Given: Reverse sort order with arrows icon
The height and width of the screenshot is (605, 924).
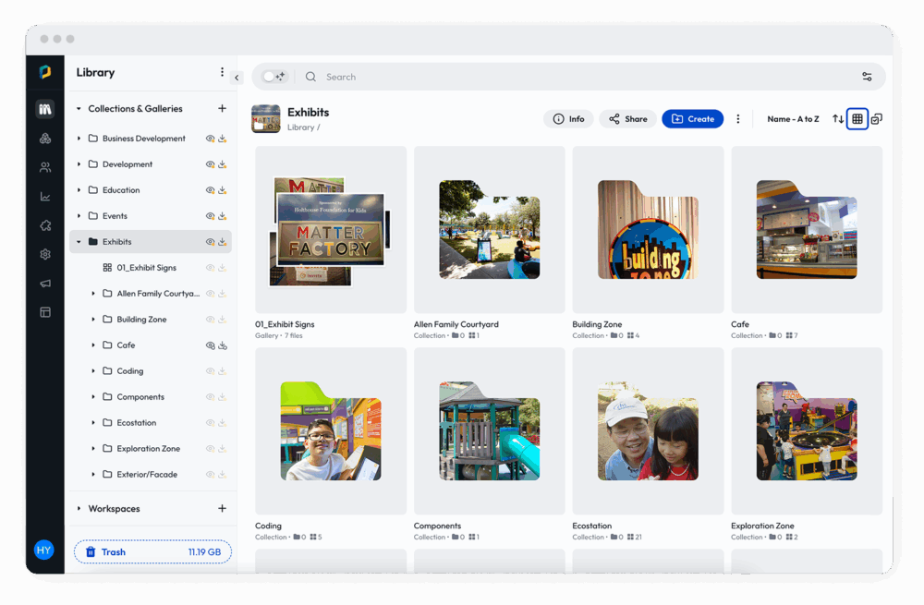Looking at the screenshot, I should 838,119.
